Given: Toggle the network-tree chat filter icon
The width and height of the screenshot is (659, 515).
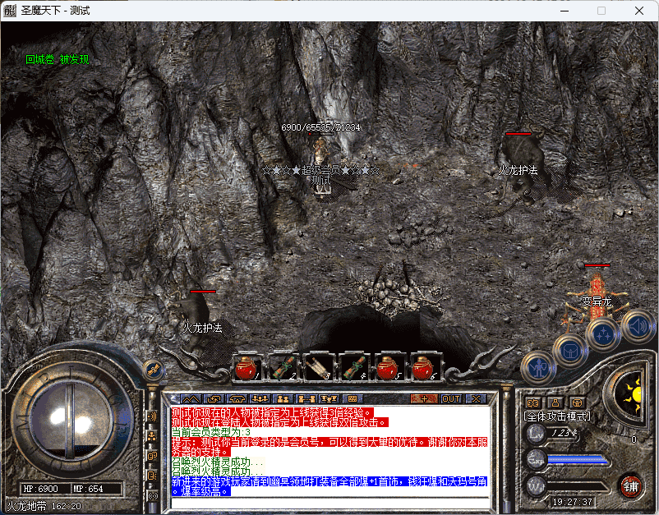Looking at the screenshot, I should point(152,436).
